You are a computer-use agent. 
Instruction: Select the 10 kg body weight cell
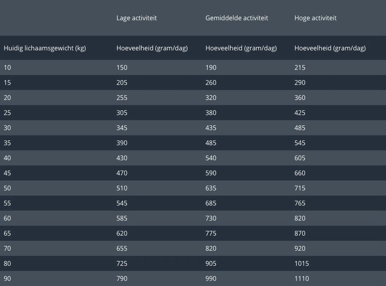click(x=7, y=67)
